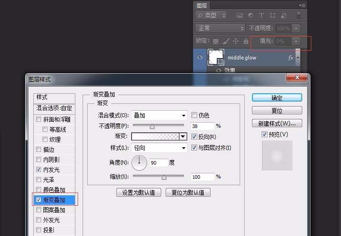Click the lock all padlock icon
The width and height of the screenshot is (341, 236).
pos(246,41)
